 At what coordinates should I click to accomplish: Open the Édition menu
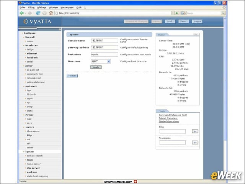tap(31, 8)
